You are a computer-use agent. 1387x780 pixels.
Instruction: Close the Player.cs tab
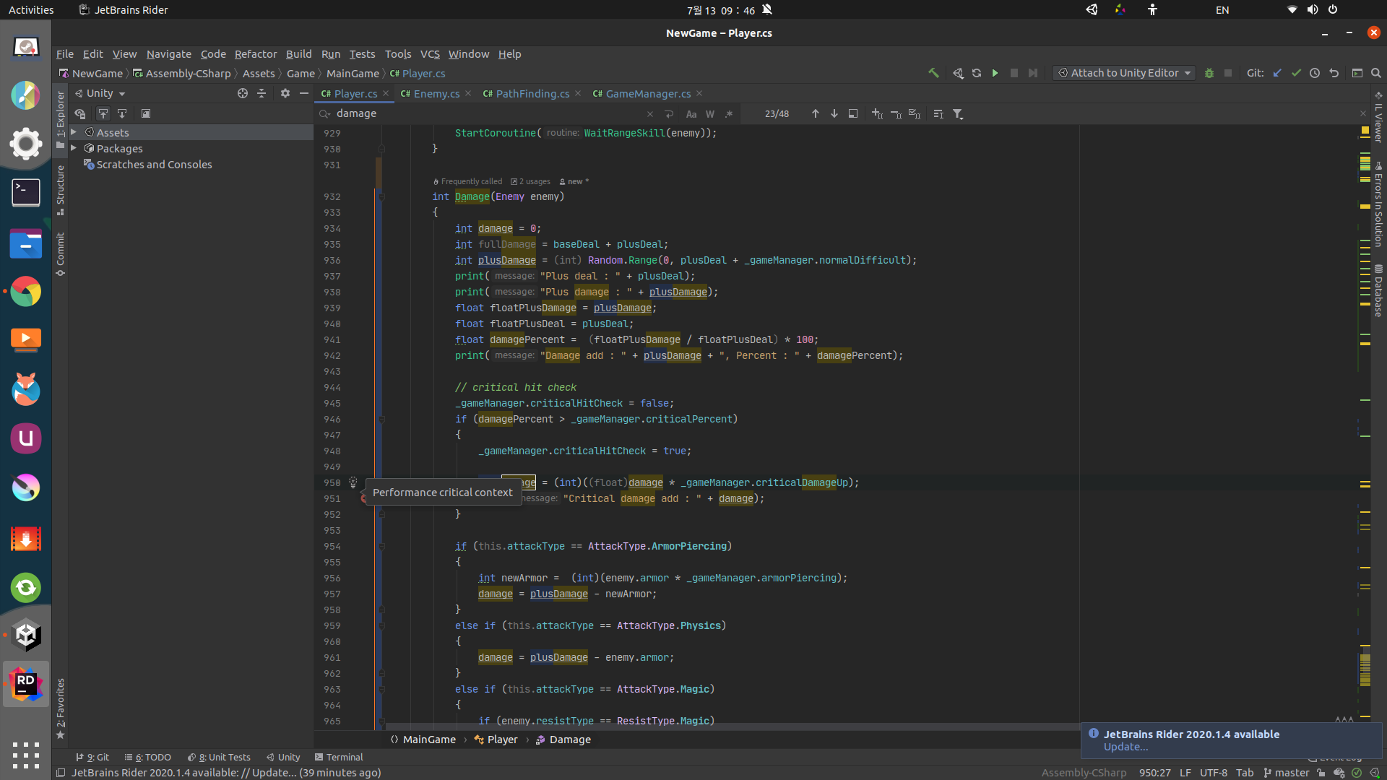(x=386, y=94)
